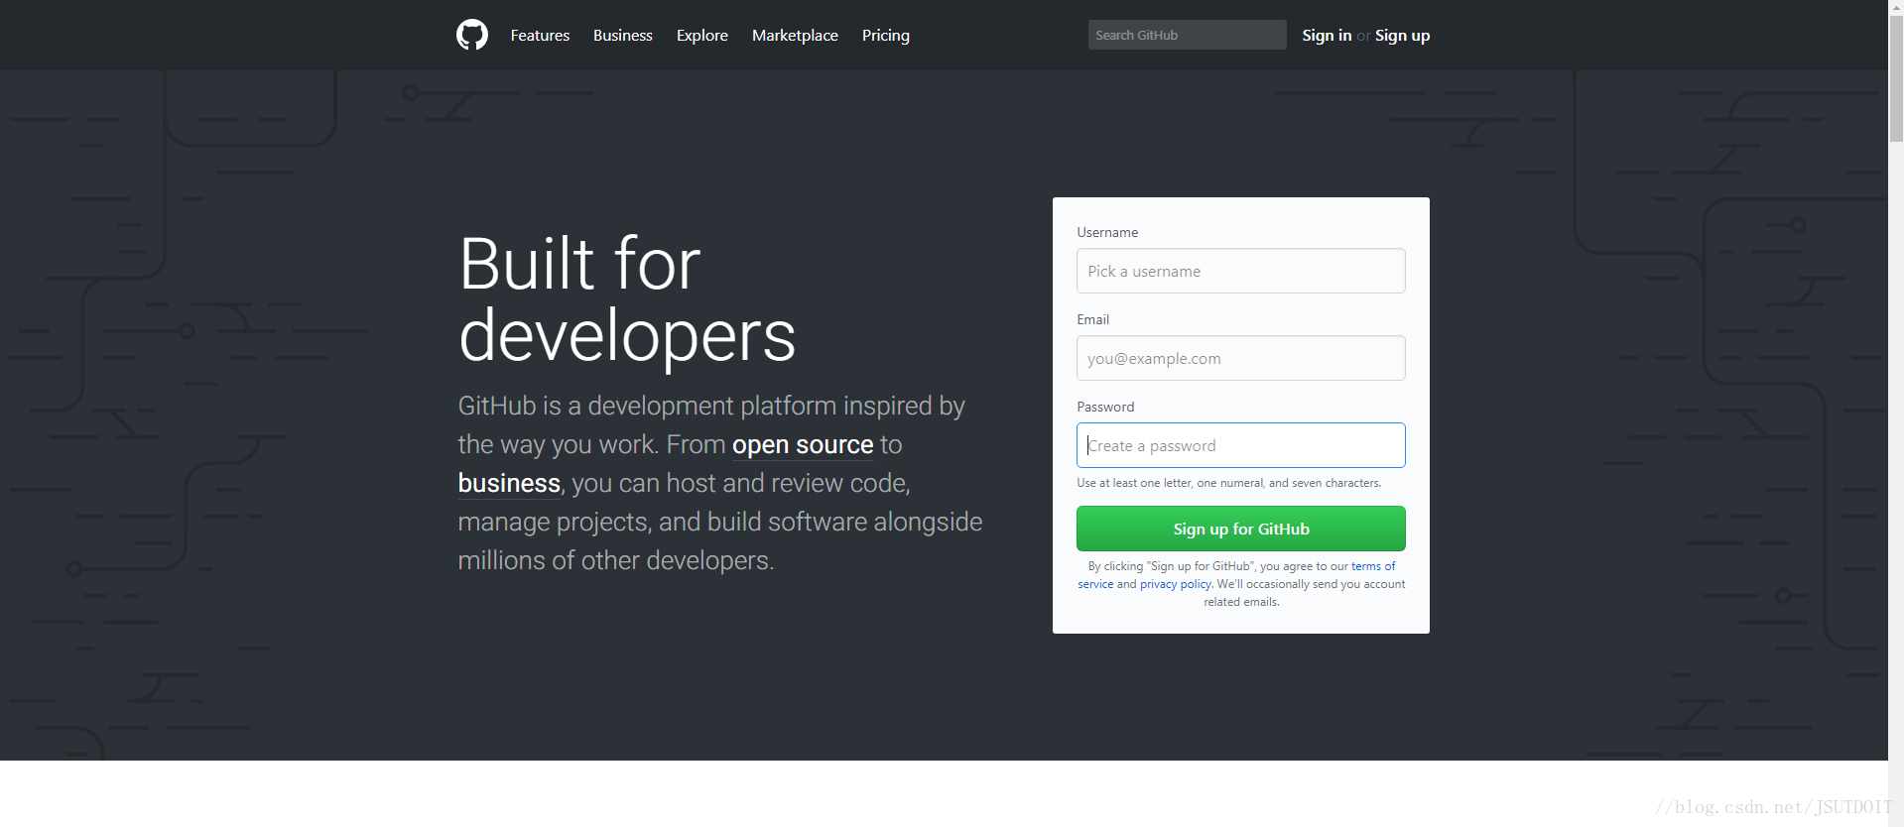Click the green Sign up for GitHub button
The width and height of the screenshot is (1904, 827).
pyautogui.click(x=1240, y=529)
